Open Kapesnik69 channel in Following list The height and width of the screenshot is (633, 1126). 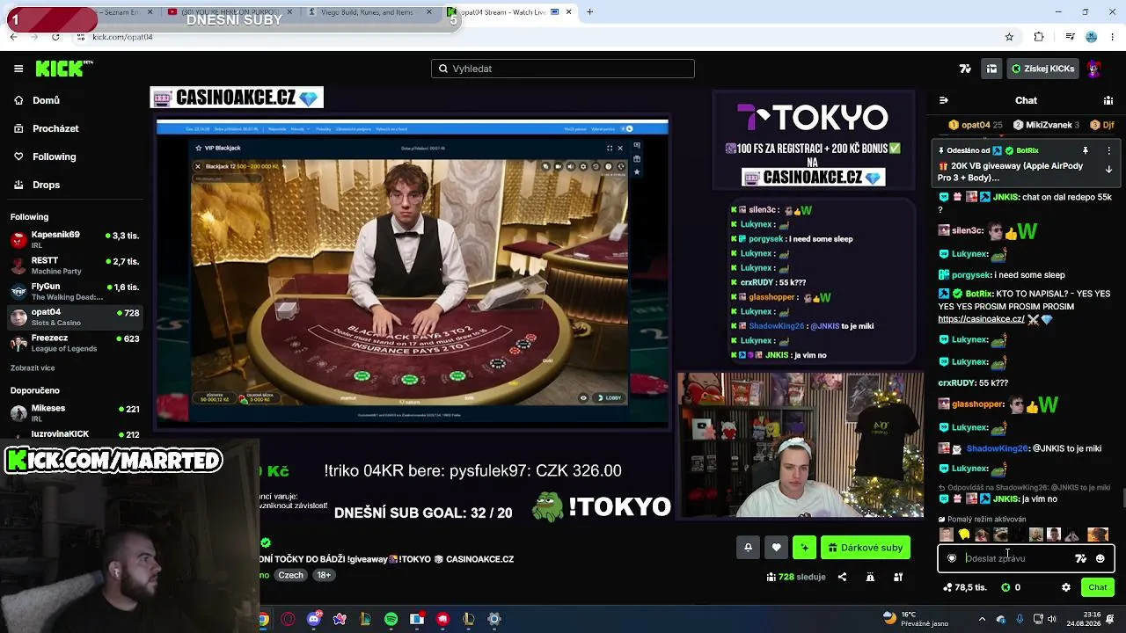(75, 239)
